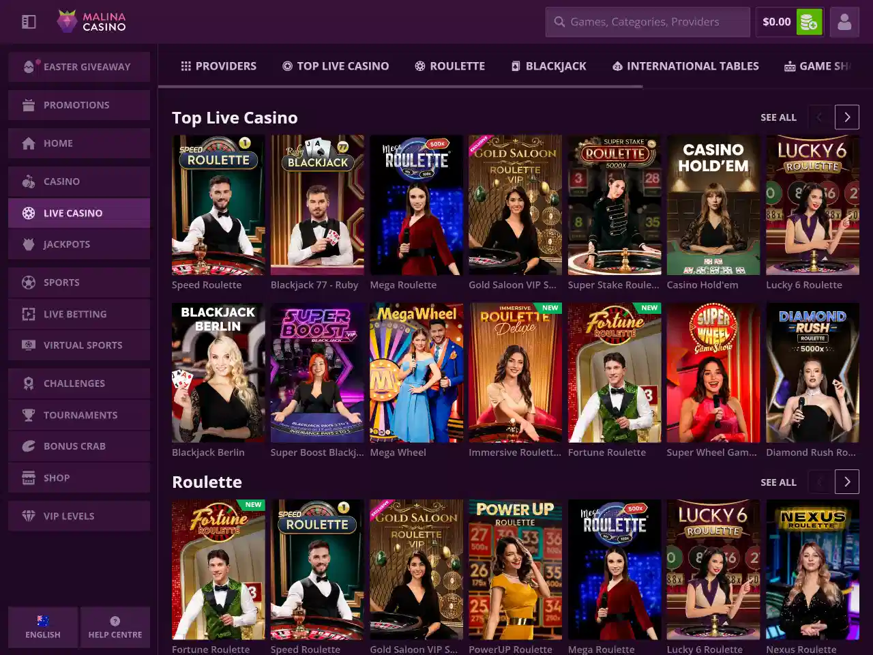Click the "Roulette" section heading
Image resolution: width=873 pixels, height=655 pixels.
point(207,482)
